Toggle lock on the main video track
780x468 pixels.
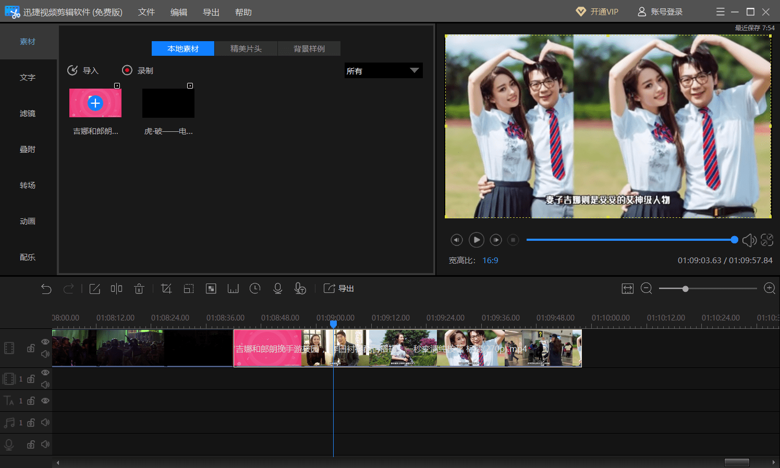[31, 348]
